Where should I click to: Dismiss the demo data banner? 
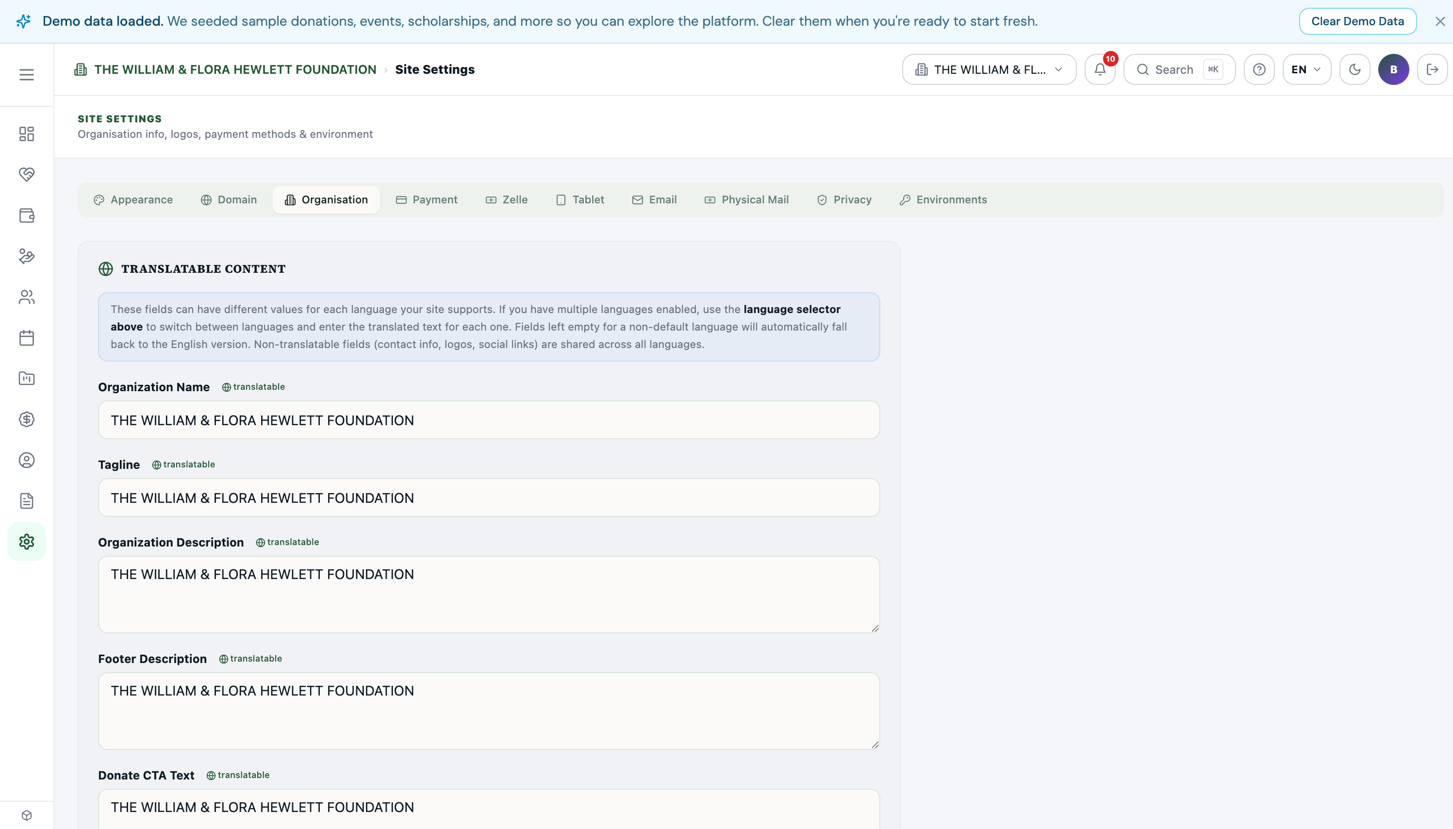click(1440, 22)
